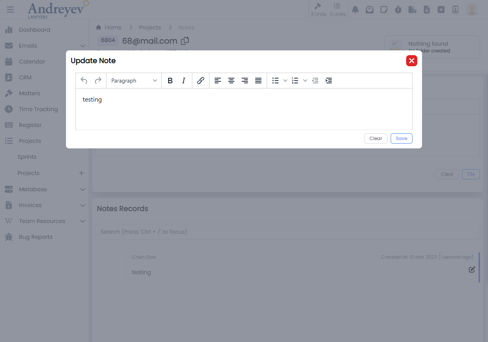Expand bulleted list style options arrow
Image resolution: width=488 pixels, height=342 pixels.
tap(285, 81)
